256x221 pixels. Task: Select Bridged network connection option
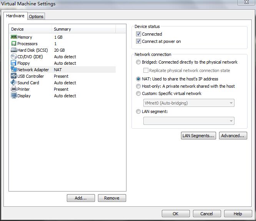pyautogui.click(x=138, y=62)
